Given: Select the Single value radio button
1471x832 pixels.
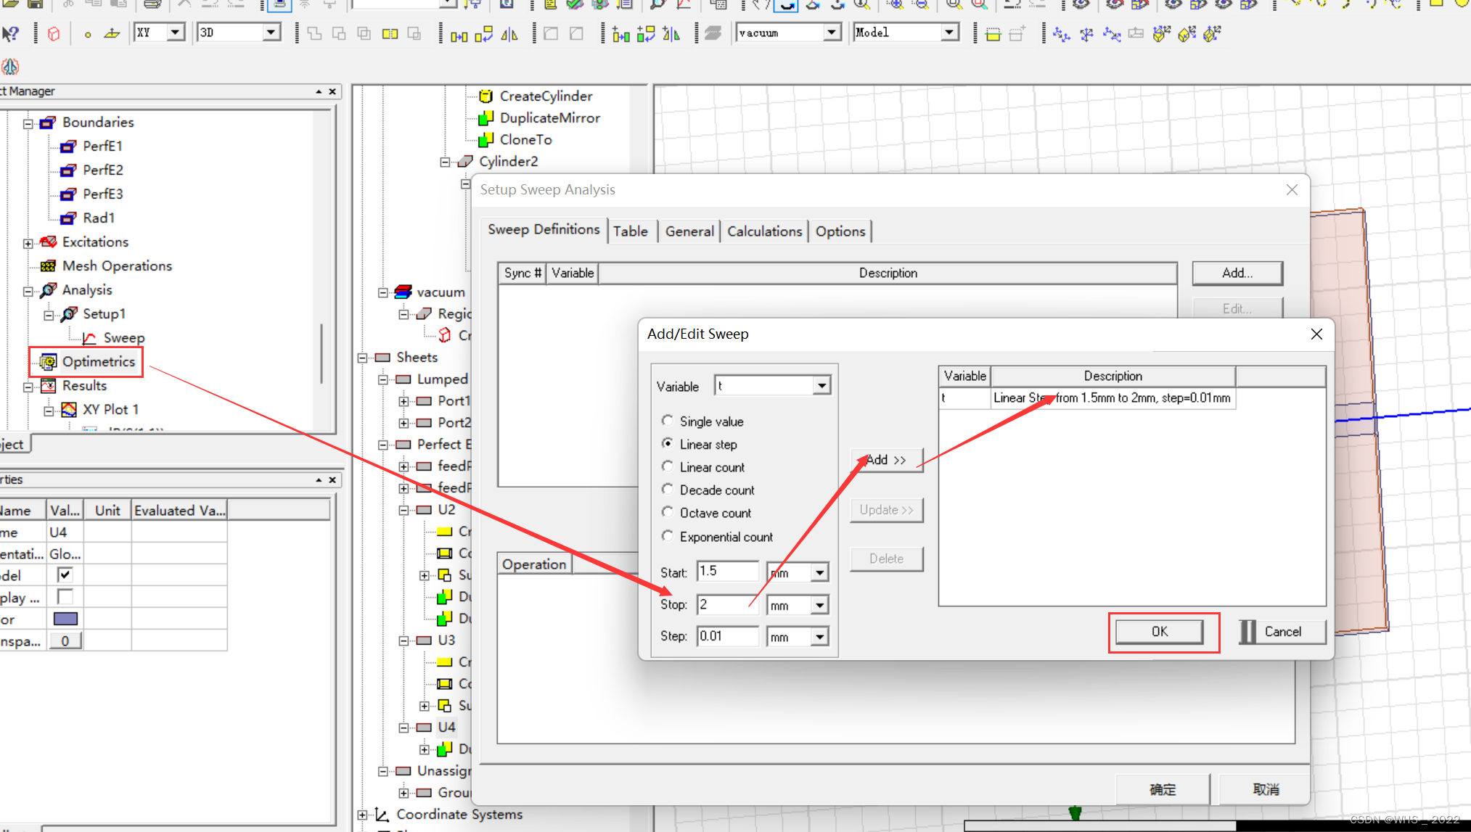Looking at the screenshot, I should point(667,421).
